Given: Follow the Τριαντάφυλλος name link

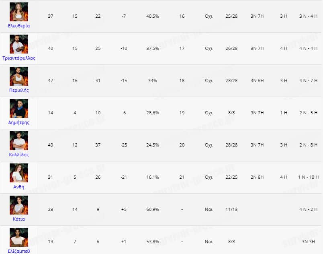Looking at the screenshot, I should coord(19,58).
